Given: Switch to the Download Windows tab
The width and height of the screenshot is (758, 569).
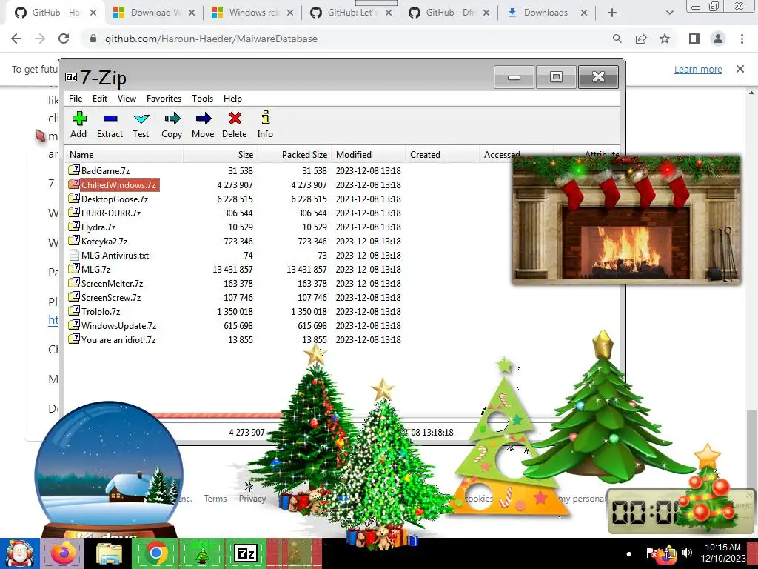Looking at the screenshot, I should [154, 13].
